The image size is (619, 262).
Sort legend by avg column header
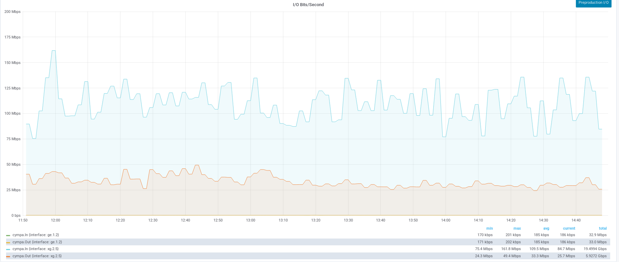[x=546, y=229]
